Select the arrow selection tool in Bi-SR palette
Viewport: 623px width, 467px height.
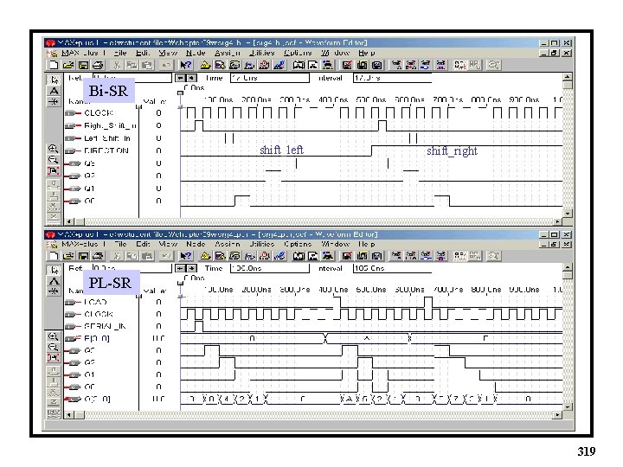(54, 80)
